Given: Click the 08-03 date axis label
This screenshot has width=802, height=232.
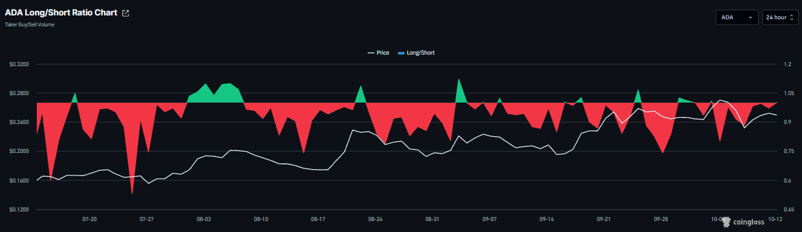Looking at the screenshot, I should [x=204, y=219].
